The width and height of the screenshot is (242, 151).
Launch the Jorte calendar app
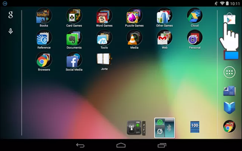pos(104,60)
